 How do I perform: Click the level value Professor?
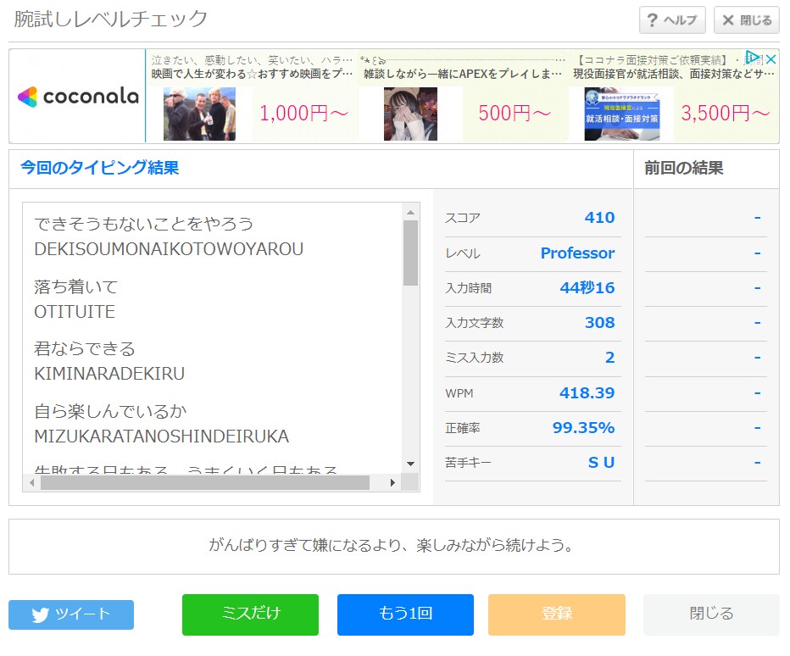point(577,253)
